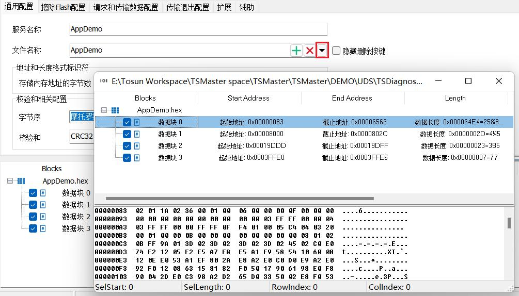This screenshot has width=519, height=296.
Task: Click the block icon of popup 数据块 1
Action: tap(137, 134)
